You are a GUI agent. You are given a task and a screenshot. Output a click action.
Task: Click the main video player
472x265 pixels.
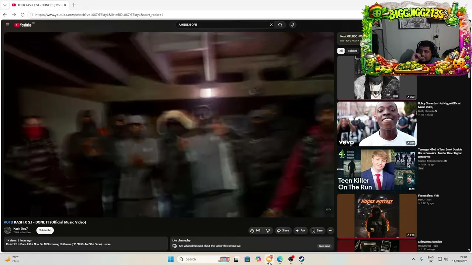click(169, 125)
